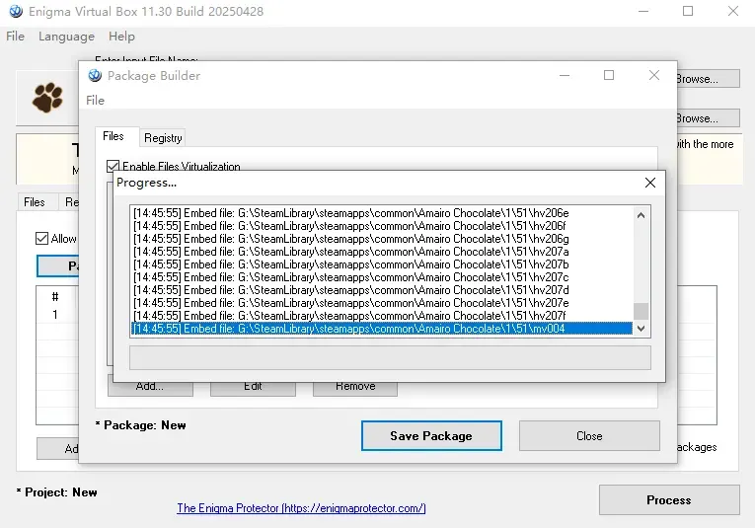
Task: Click the Add... button in Package Builder
Action: click(150, 389)
